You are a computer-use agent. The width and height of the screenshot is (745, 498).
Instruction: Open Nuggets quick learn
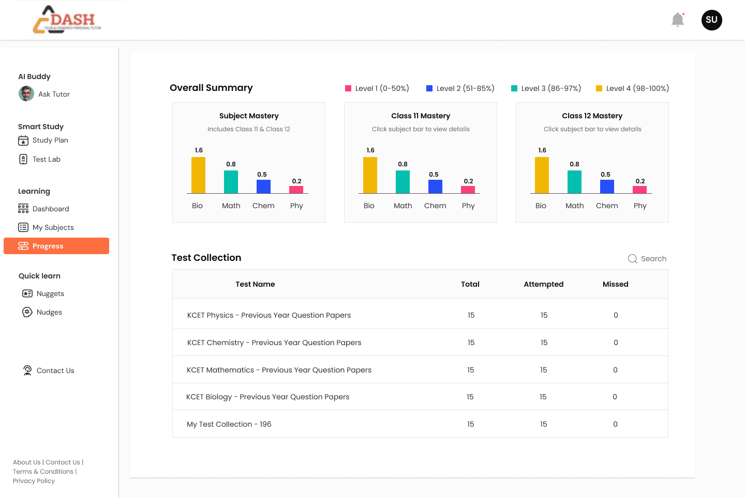coord(50,293)
